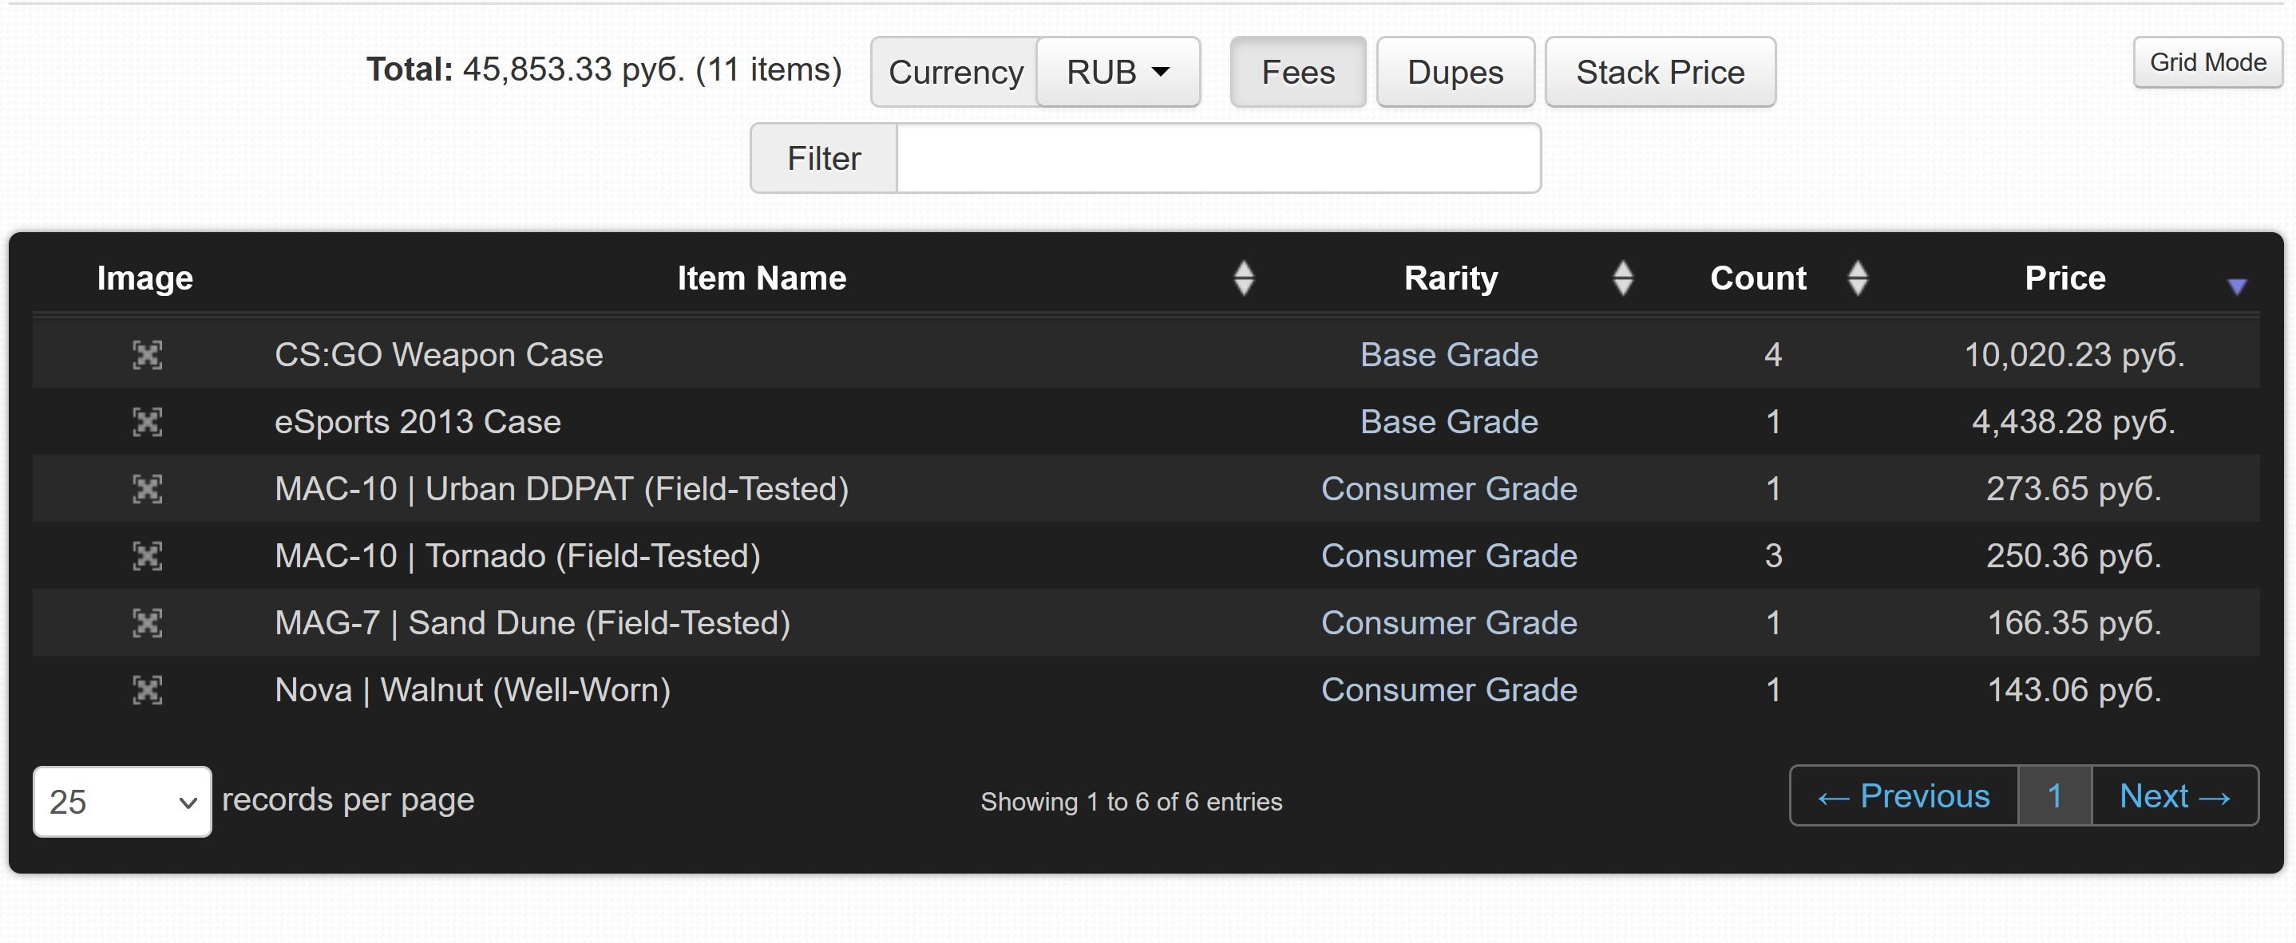Click the CS:GO Weapon Case image icon
The image size is (2296, 943).
tap(147, 354)
